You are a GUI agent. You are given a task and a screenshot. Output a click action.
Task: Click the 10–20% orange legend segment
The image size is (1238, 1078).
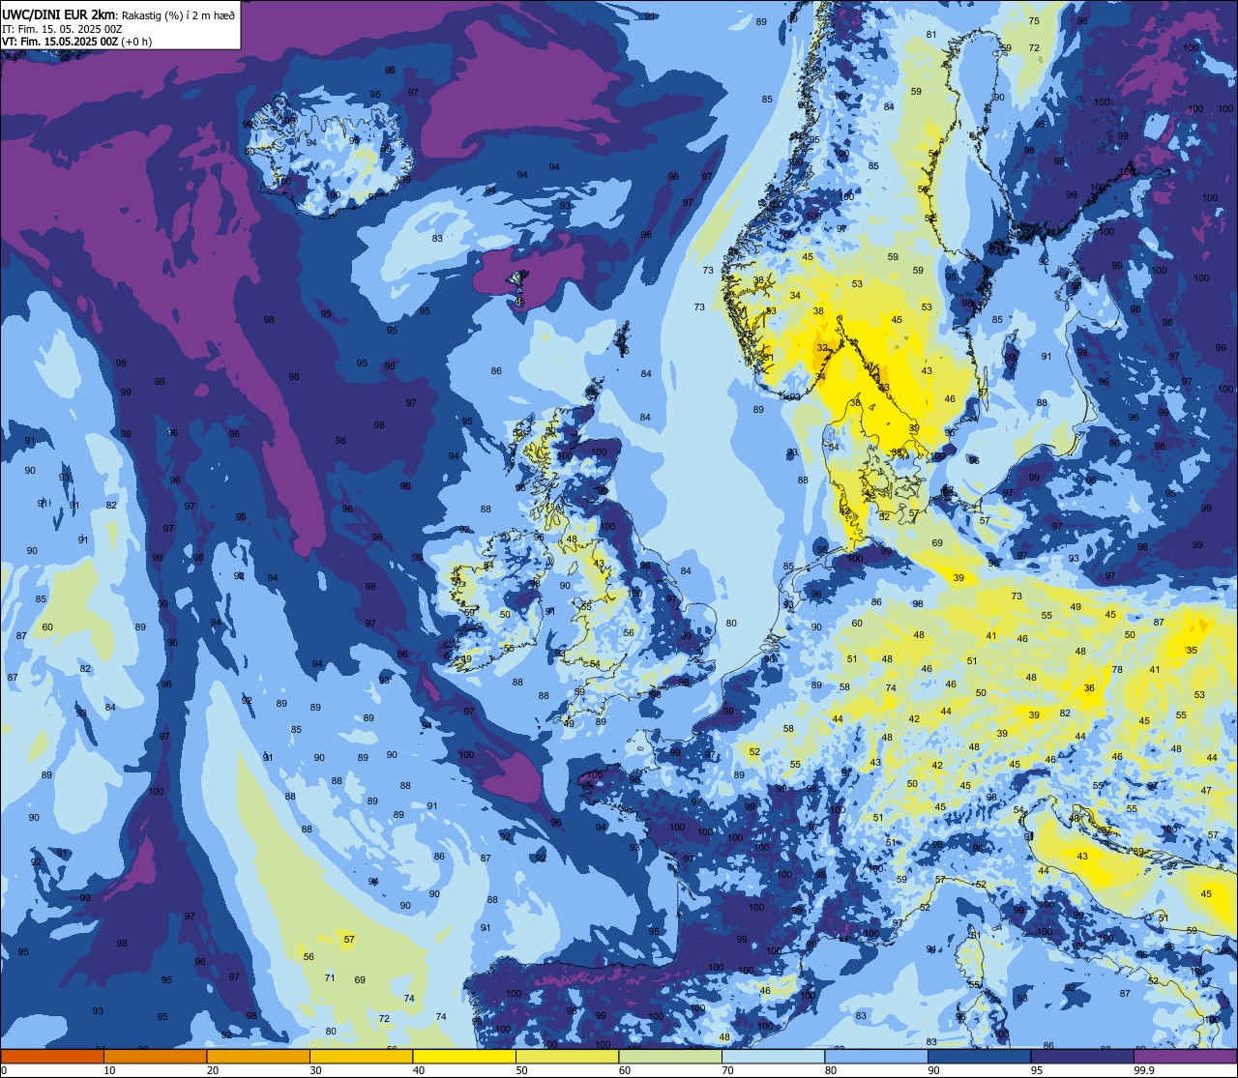[x=155, y=1057]
